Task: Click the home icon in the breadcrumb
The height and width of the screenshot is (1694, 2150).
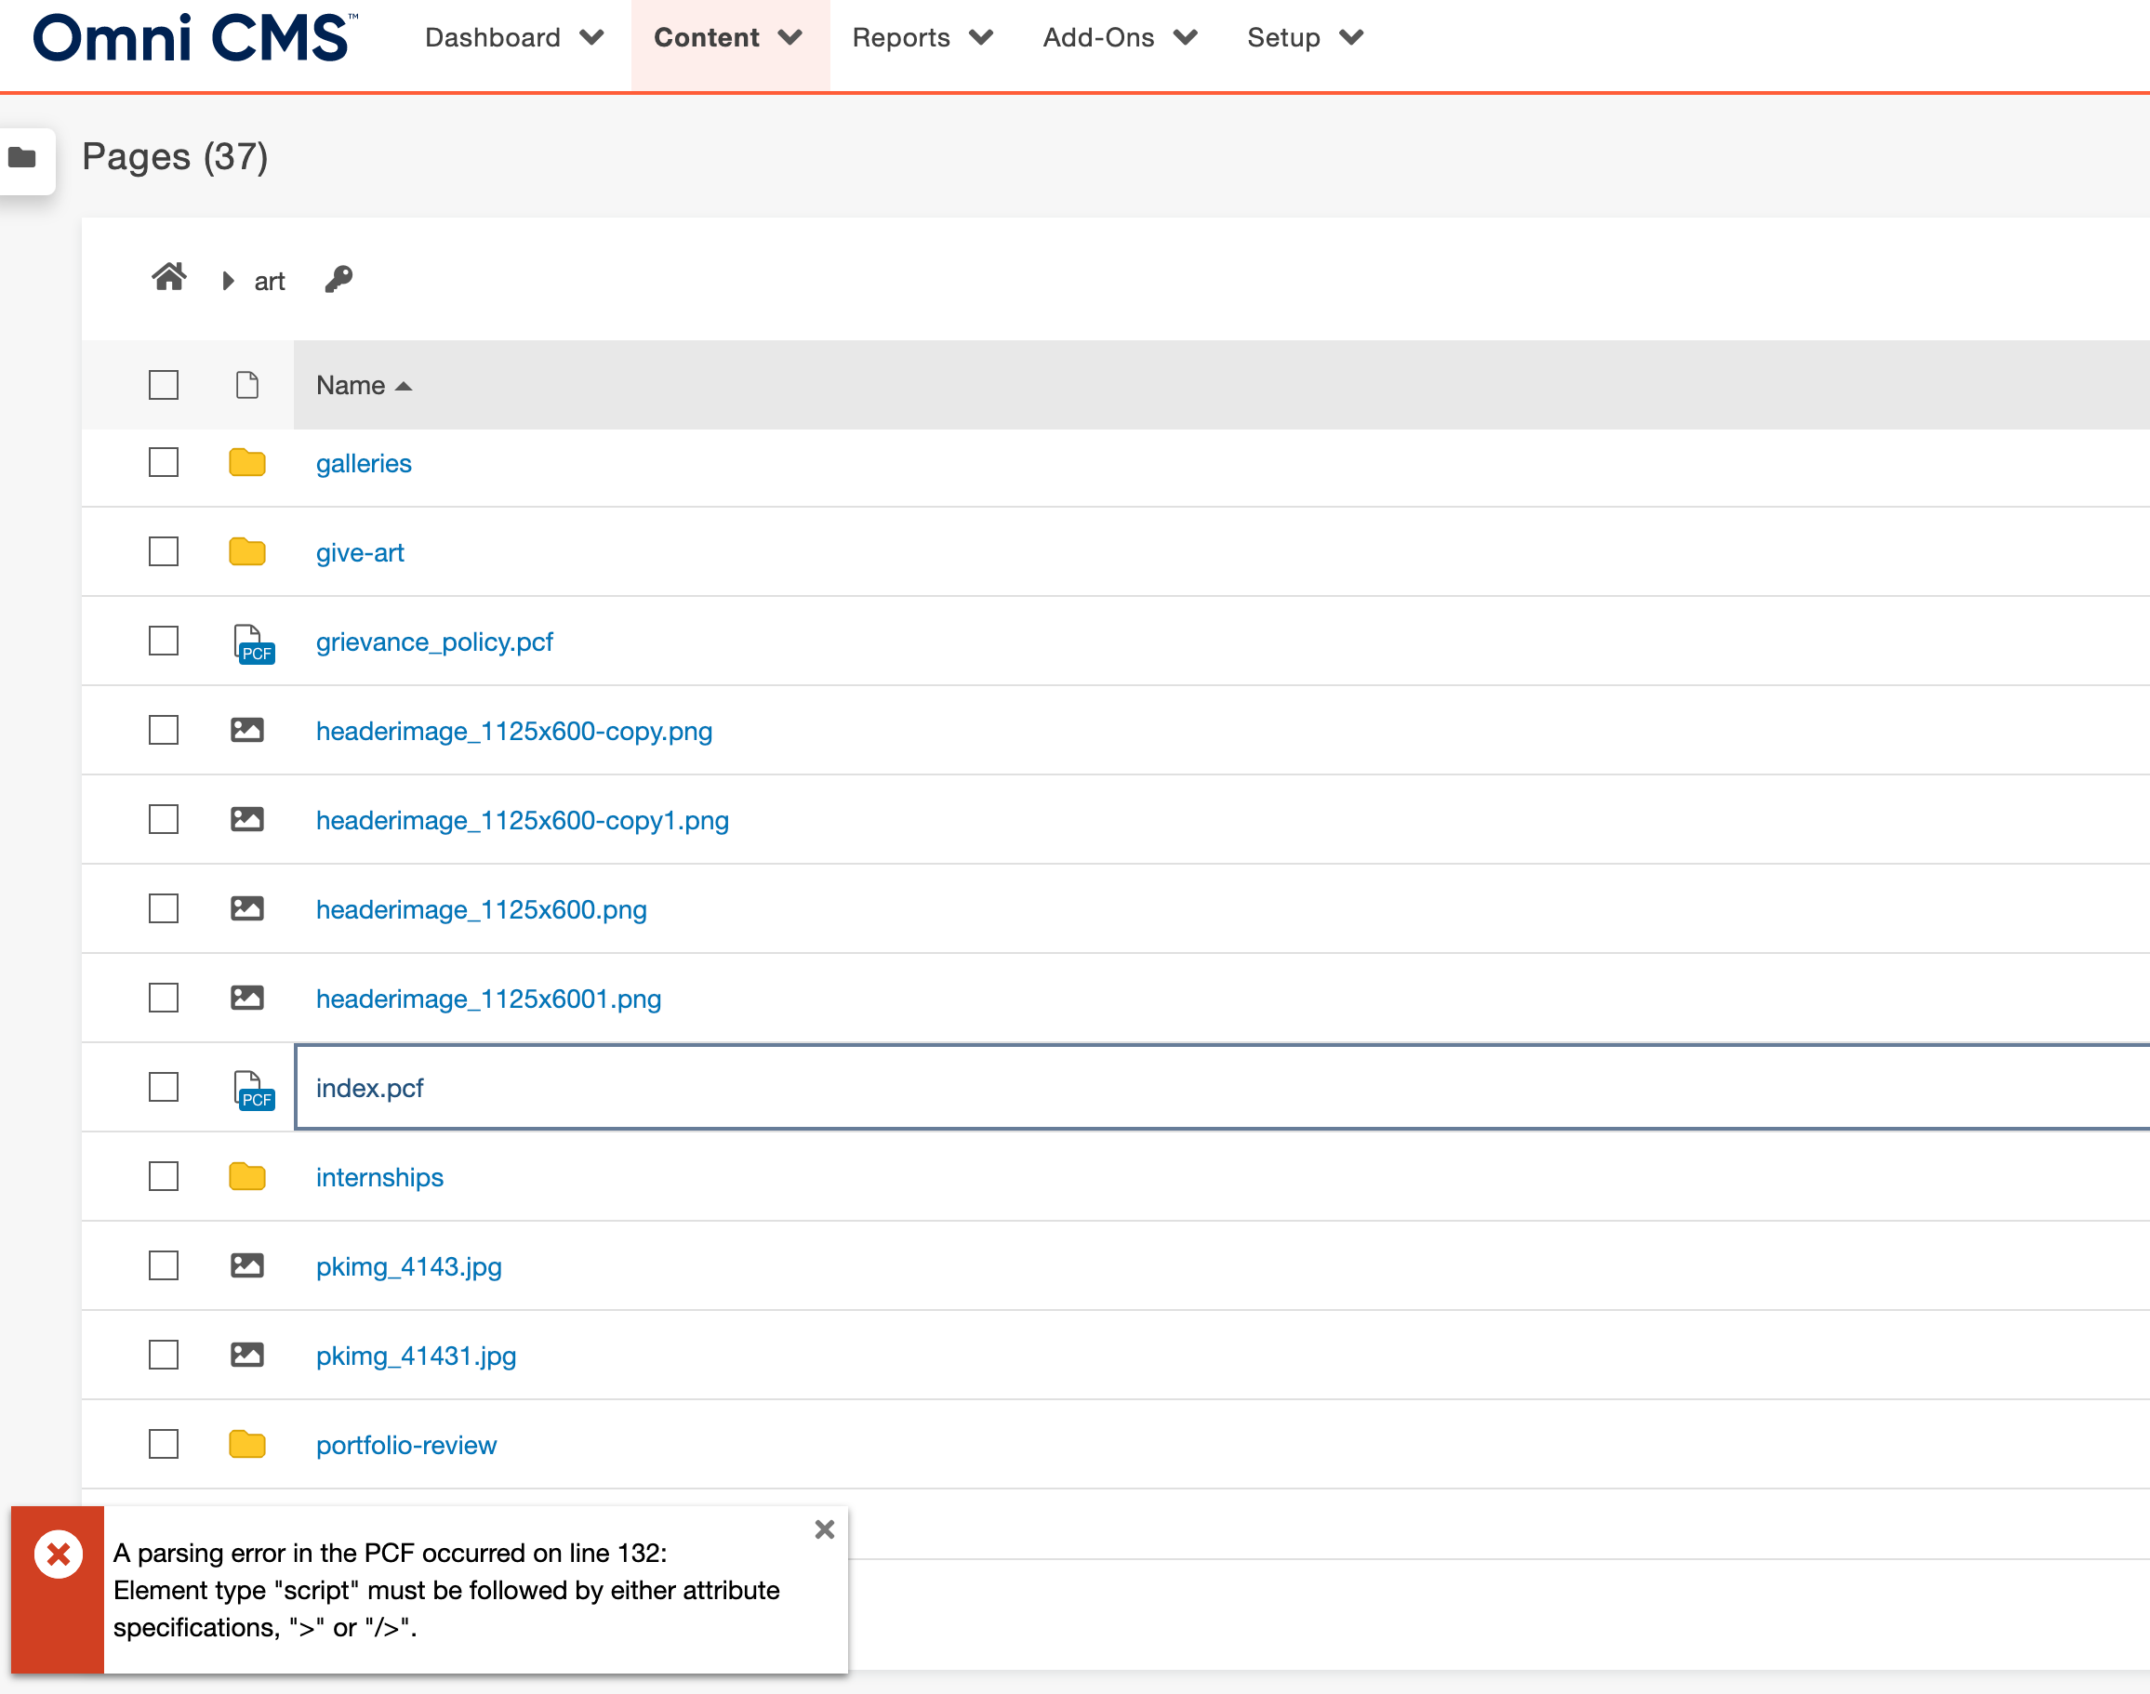Action: [x=169, y=279]
